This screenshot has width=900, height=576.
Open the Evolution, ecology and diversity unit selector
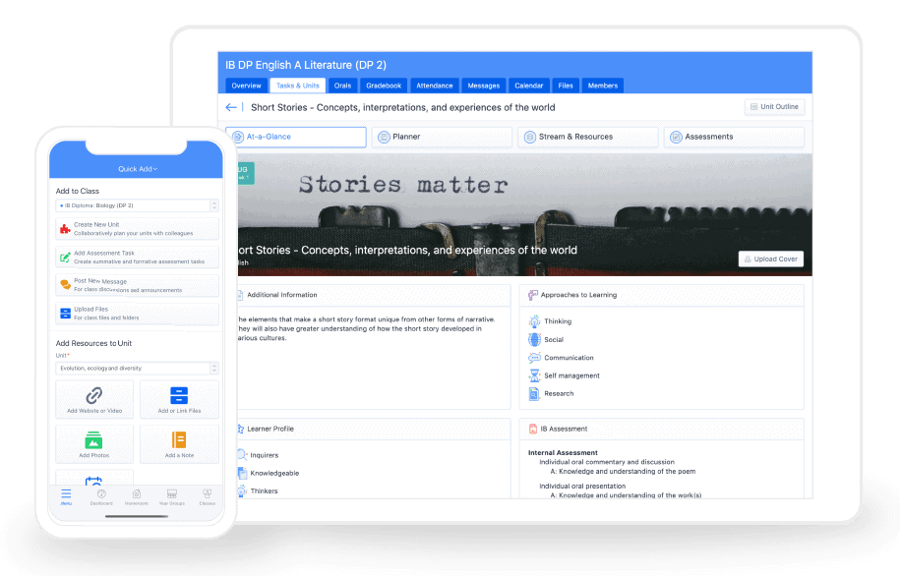[x=137, y=369]
